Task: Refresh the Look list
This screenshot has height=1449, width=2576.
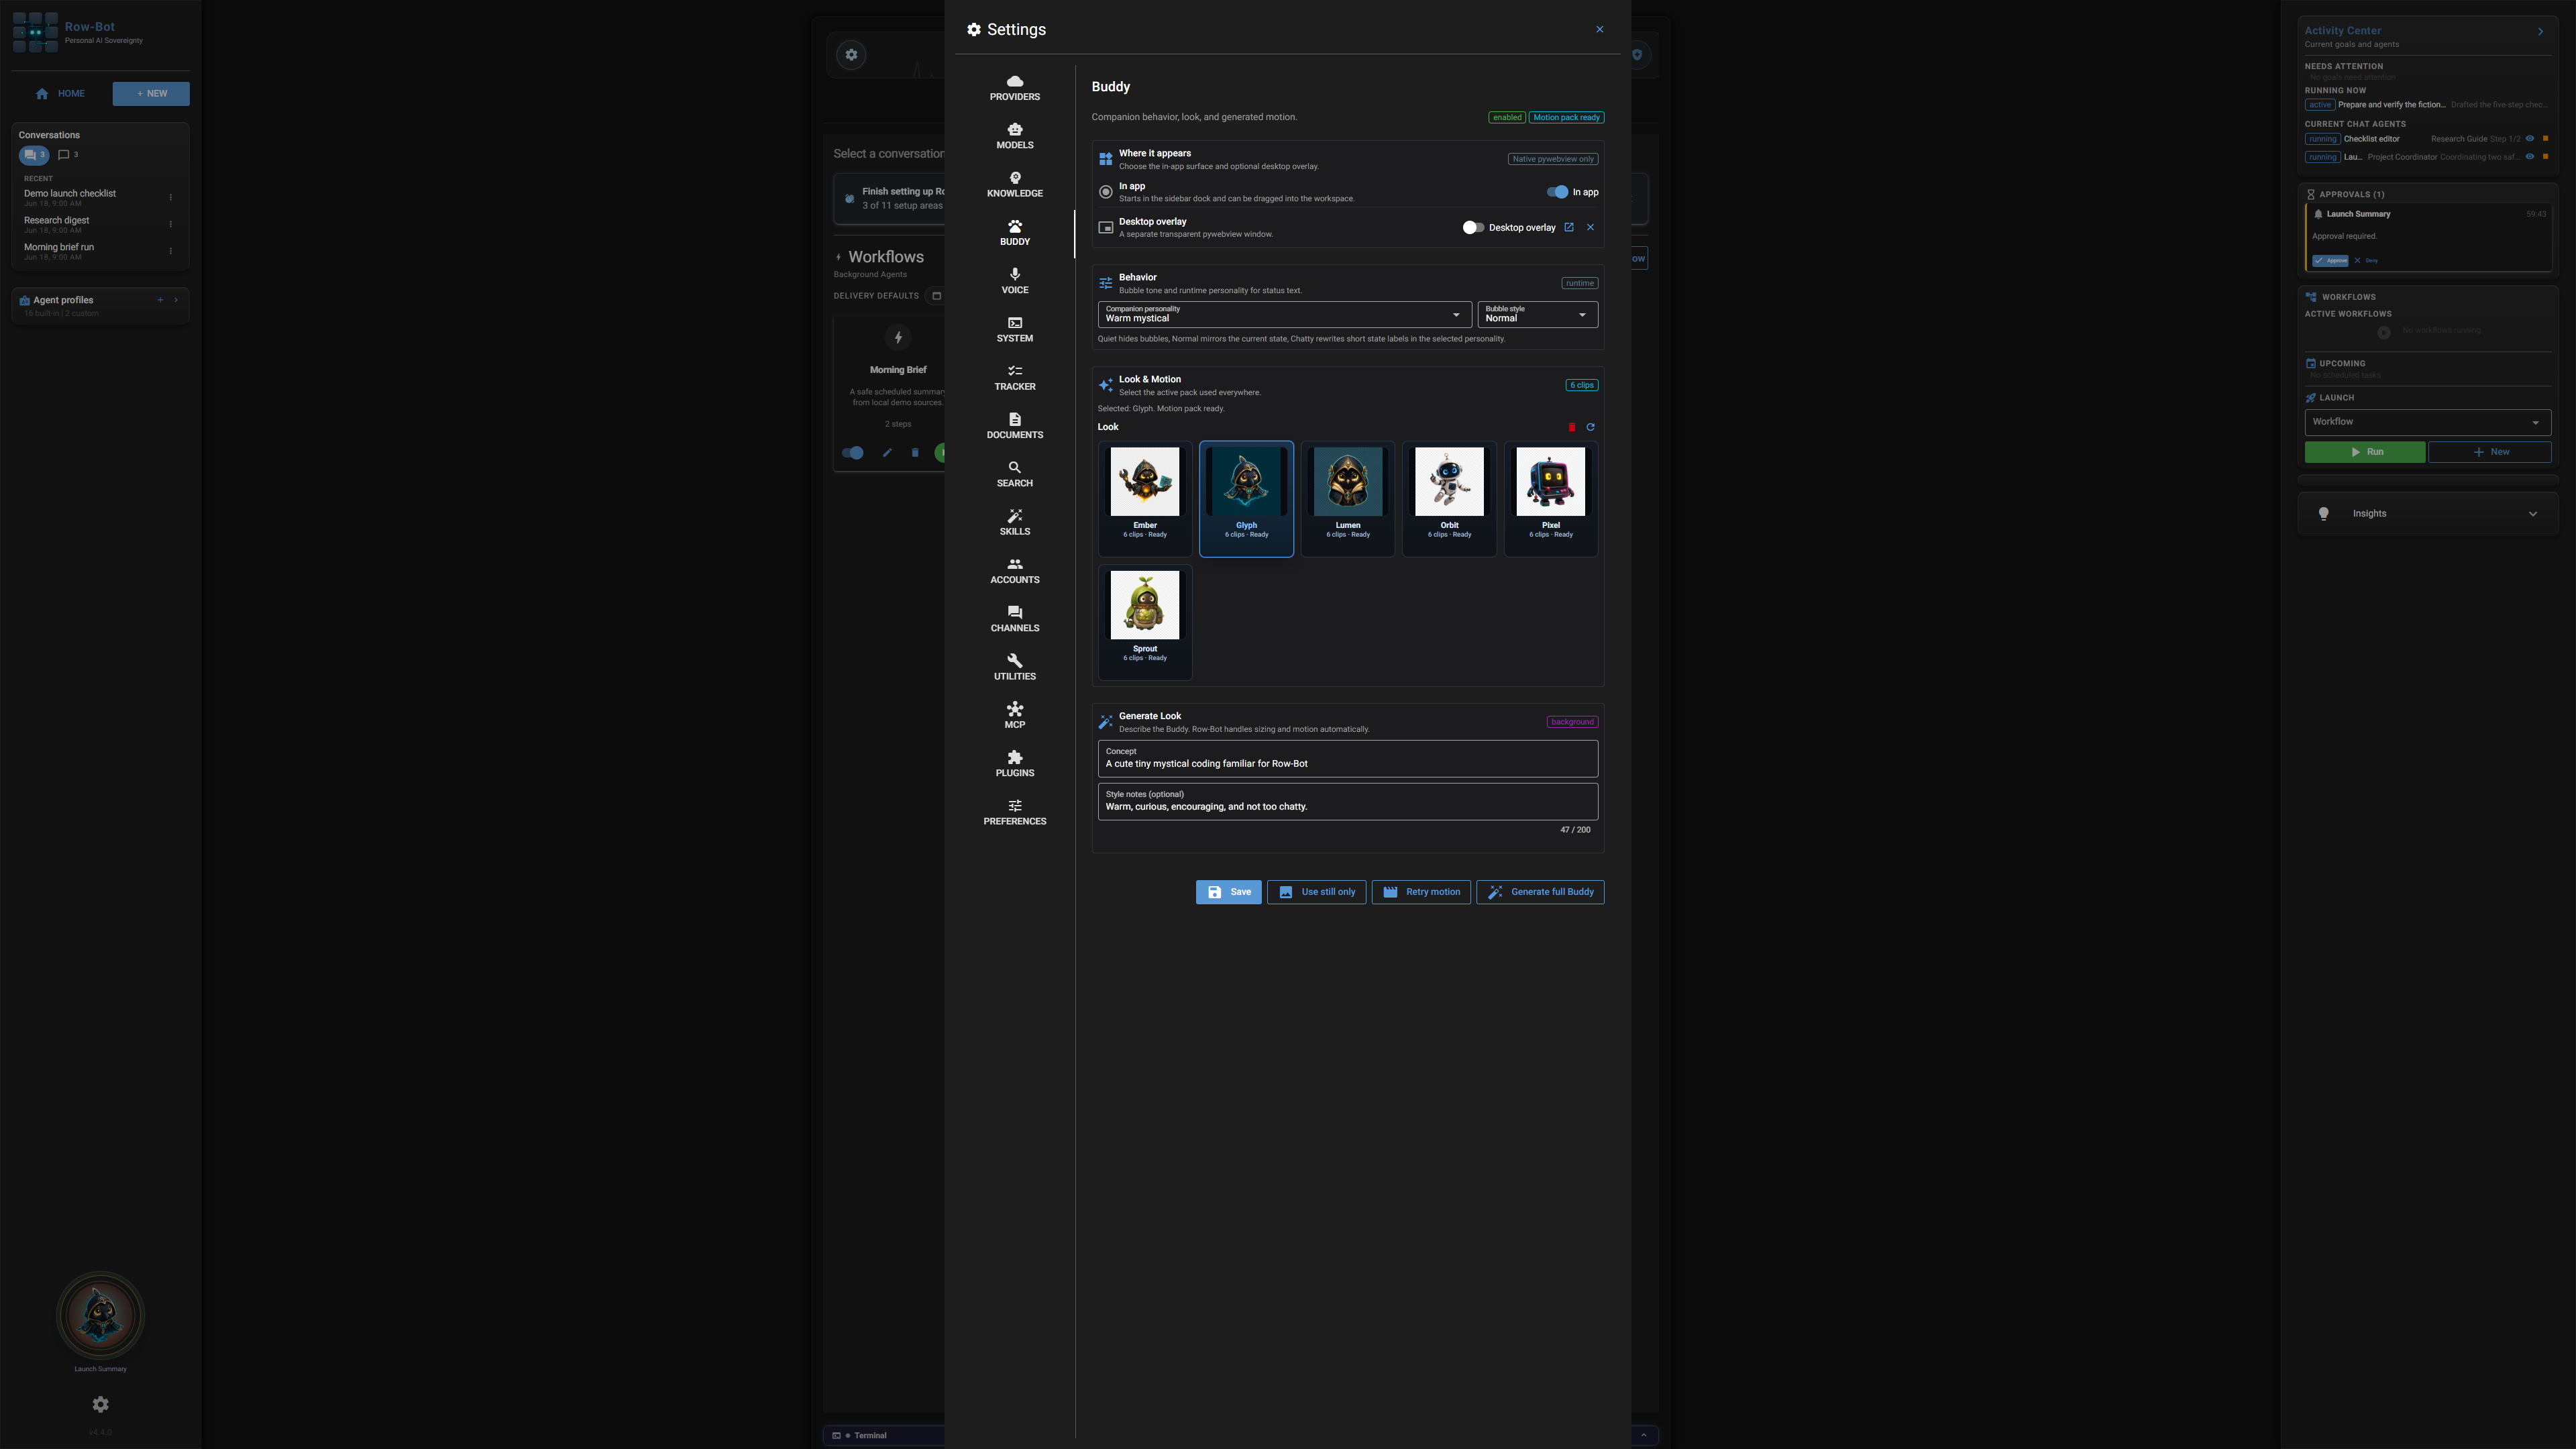Action: (x=1590, y=427)
